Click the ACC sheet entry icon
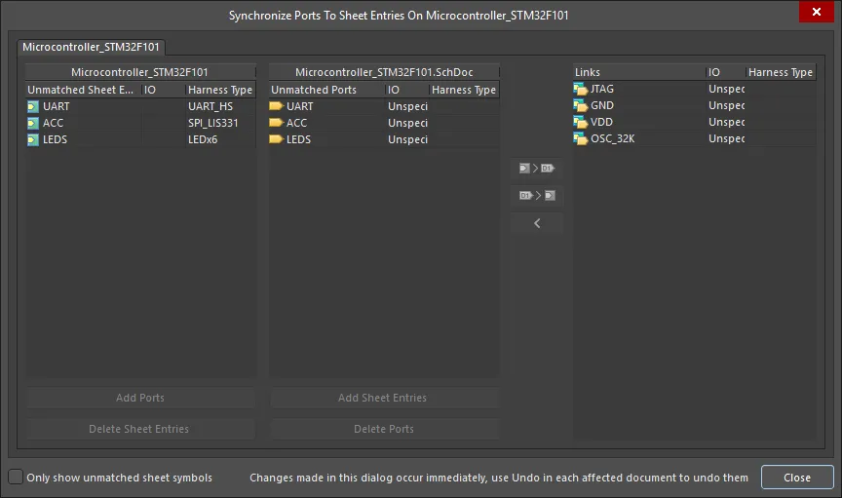This screenshot has width=842, height=498. pyautogui.click(x=33, y=124)
